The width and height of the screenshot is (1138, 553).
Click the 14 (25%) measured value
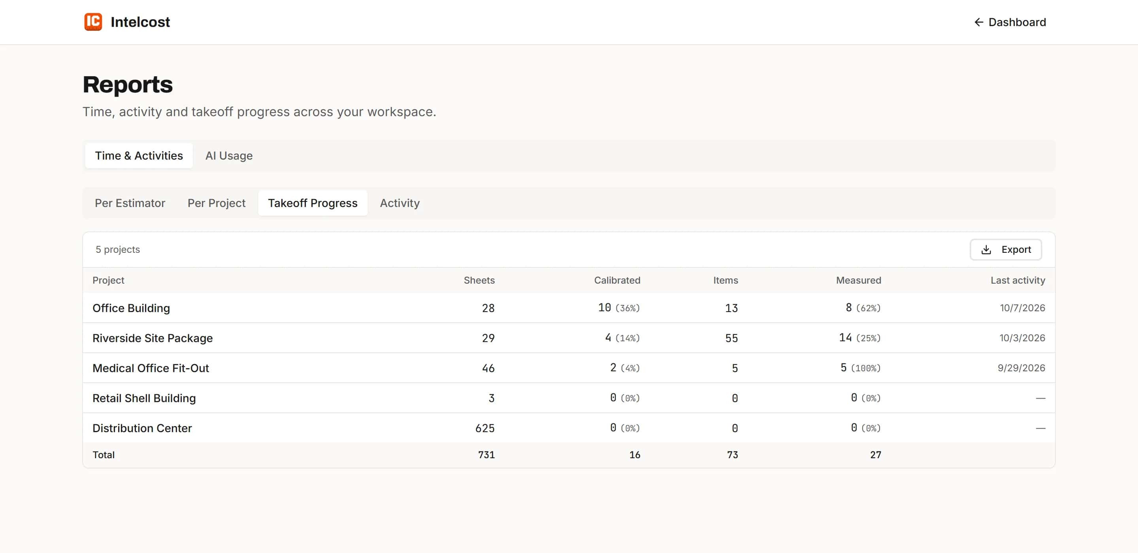click(x=860, y=338)
